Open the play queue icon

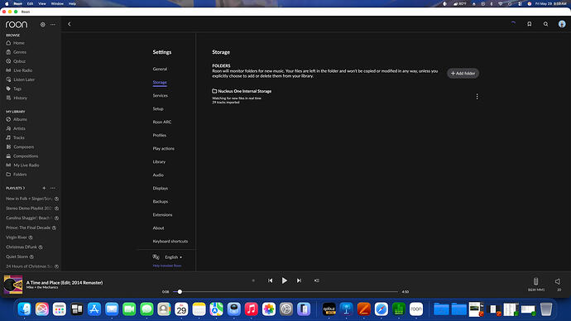tap(316, 280)
